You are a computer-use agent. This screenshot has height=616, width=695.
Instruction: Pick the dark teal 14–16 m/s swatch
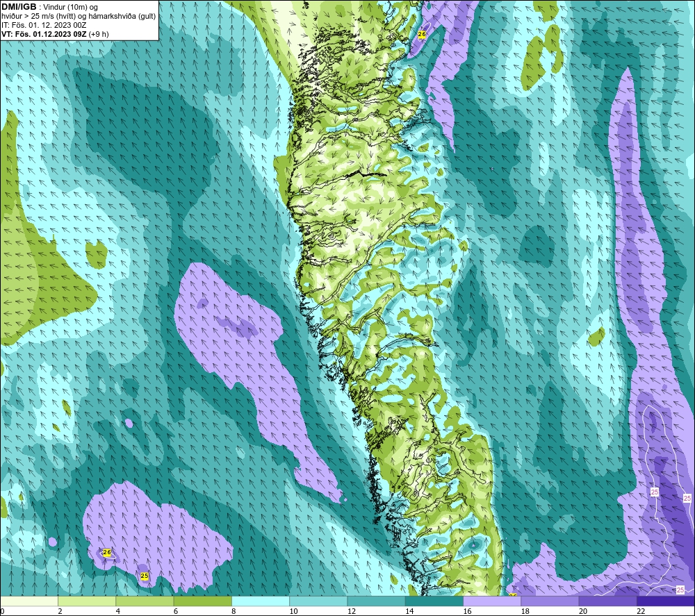tap(434, 601)
